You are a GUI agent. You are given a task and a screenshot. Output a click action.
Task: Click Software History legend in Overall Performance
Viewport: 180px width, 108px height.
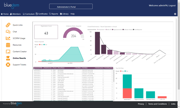[127, 30]
